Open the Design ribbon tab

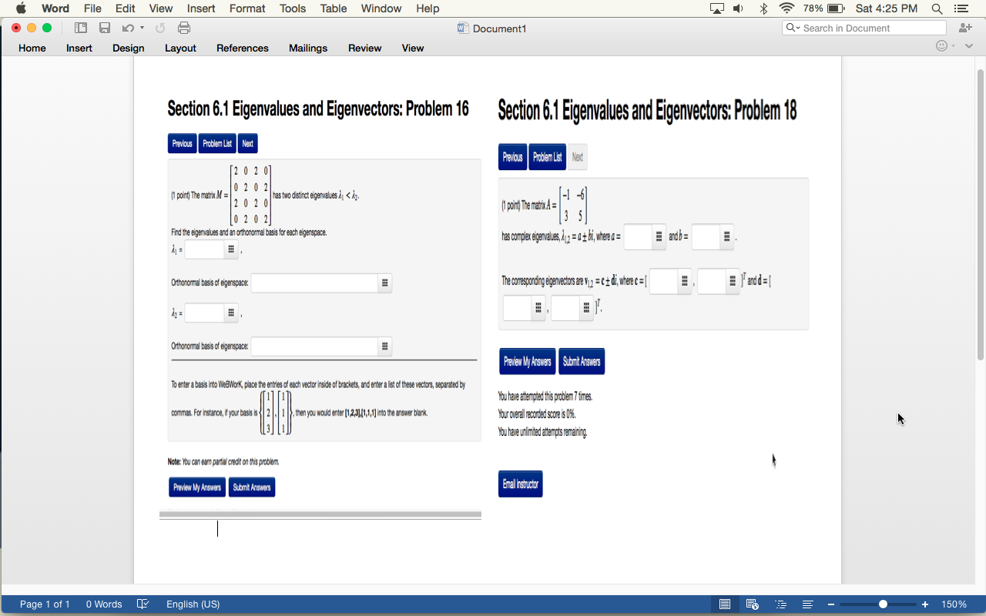pyautogui.click(x=129, y=48)
